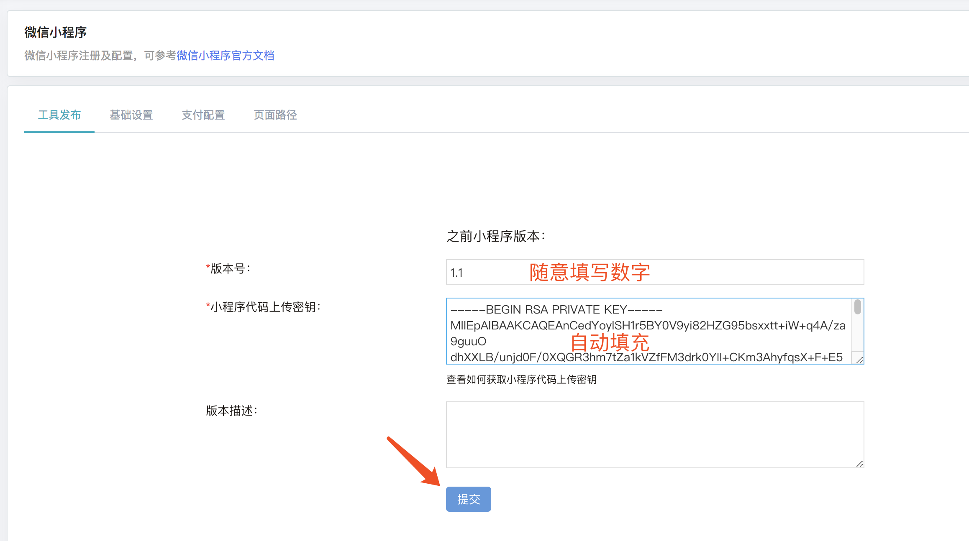969x541 pixels.
Task: Click the *小程序代码上传密钥 field label
Action: coord(263,307)
